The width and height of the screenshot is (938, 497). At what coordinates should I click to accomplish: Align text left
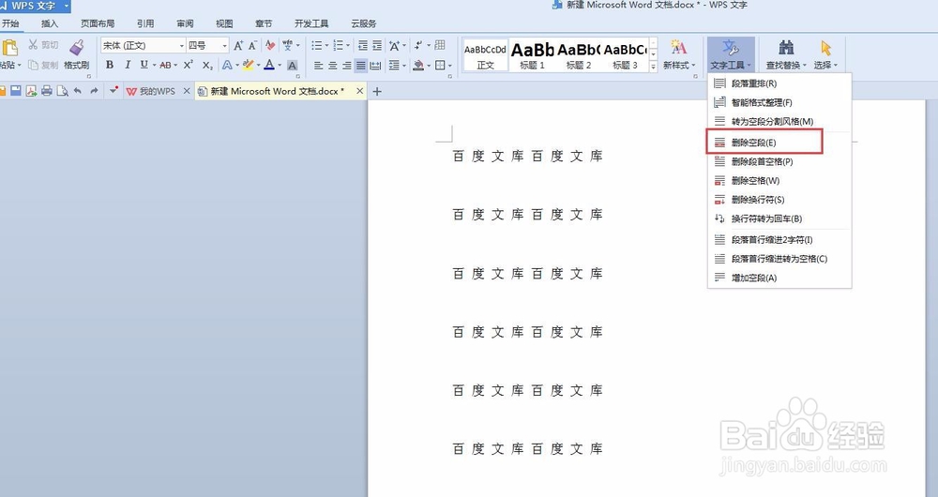click(318, 66)
